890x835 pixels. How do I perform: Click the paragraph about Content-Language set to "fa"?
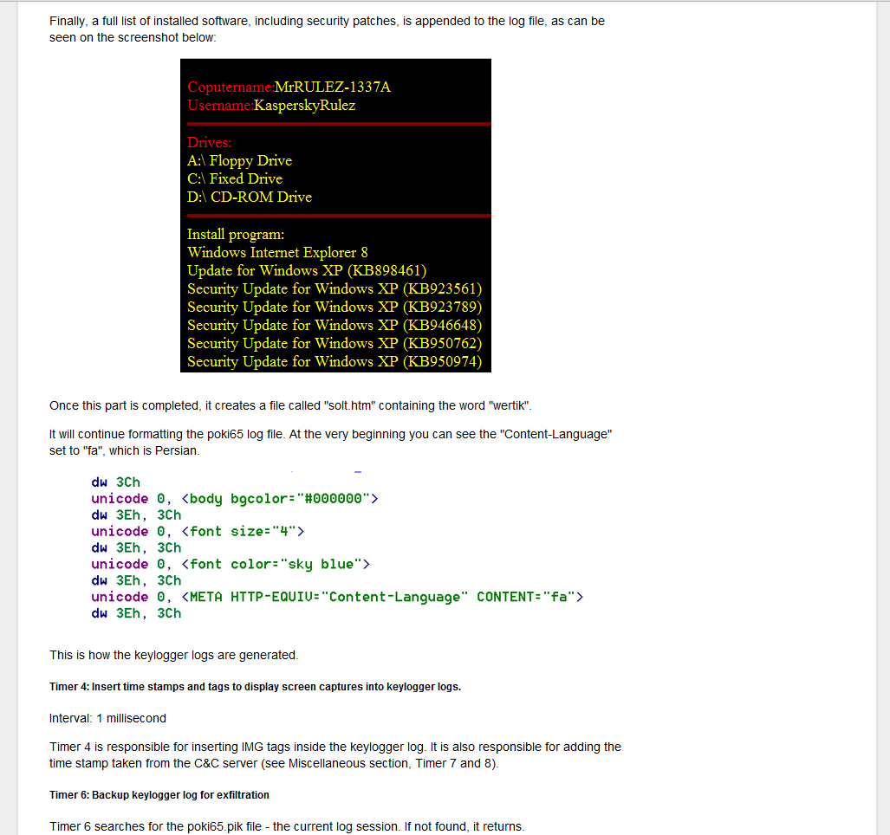coord(331,443)
